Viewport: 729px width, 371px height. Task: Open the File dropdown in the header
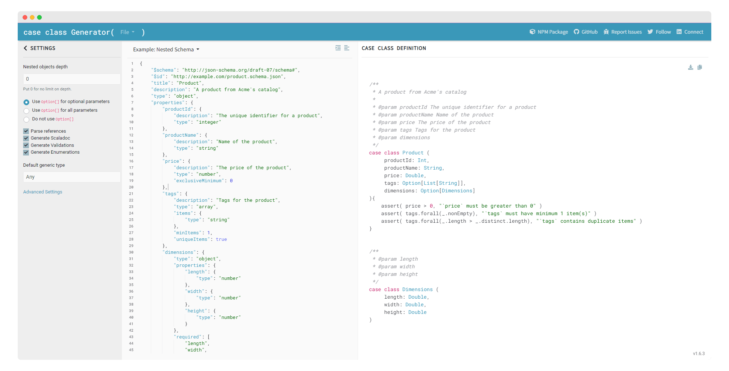pos(127,32)
